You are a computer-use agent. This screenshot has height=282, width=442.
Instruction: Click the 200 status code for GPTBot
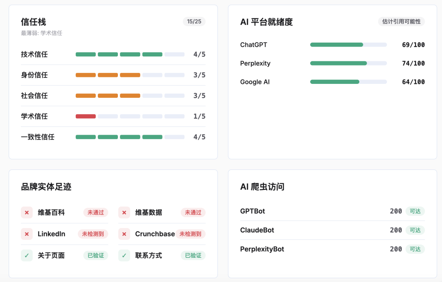click(396, 211)
